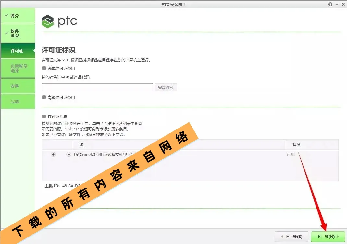Click the 可用 status cell

(291, 155)
